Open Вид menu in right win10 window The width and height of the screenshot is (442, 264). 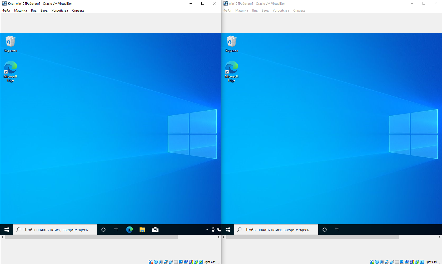[x=255, y=11]
